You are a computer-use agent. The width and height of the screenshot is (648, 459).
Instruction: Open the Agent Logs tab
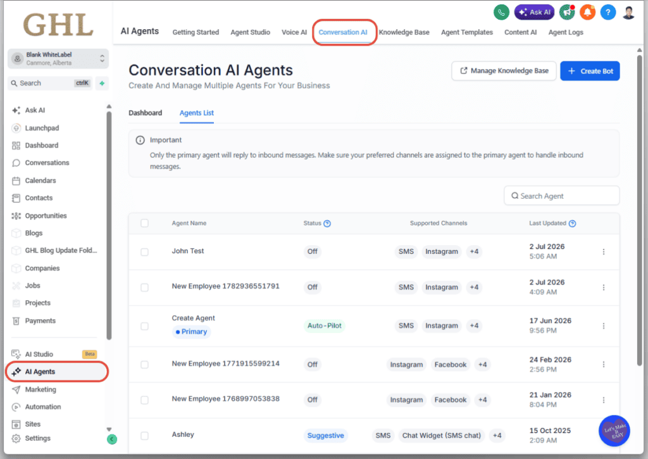565,32
